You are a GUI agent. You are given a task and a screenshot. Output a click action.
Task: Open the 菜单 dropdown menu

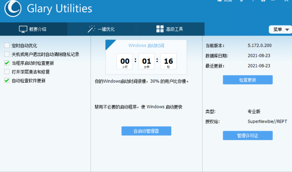(280, 30)
